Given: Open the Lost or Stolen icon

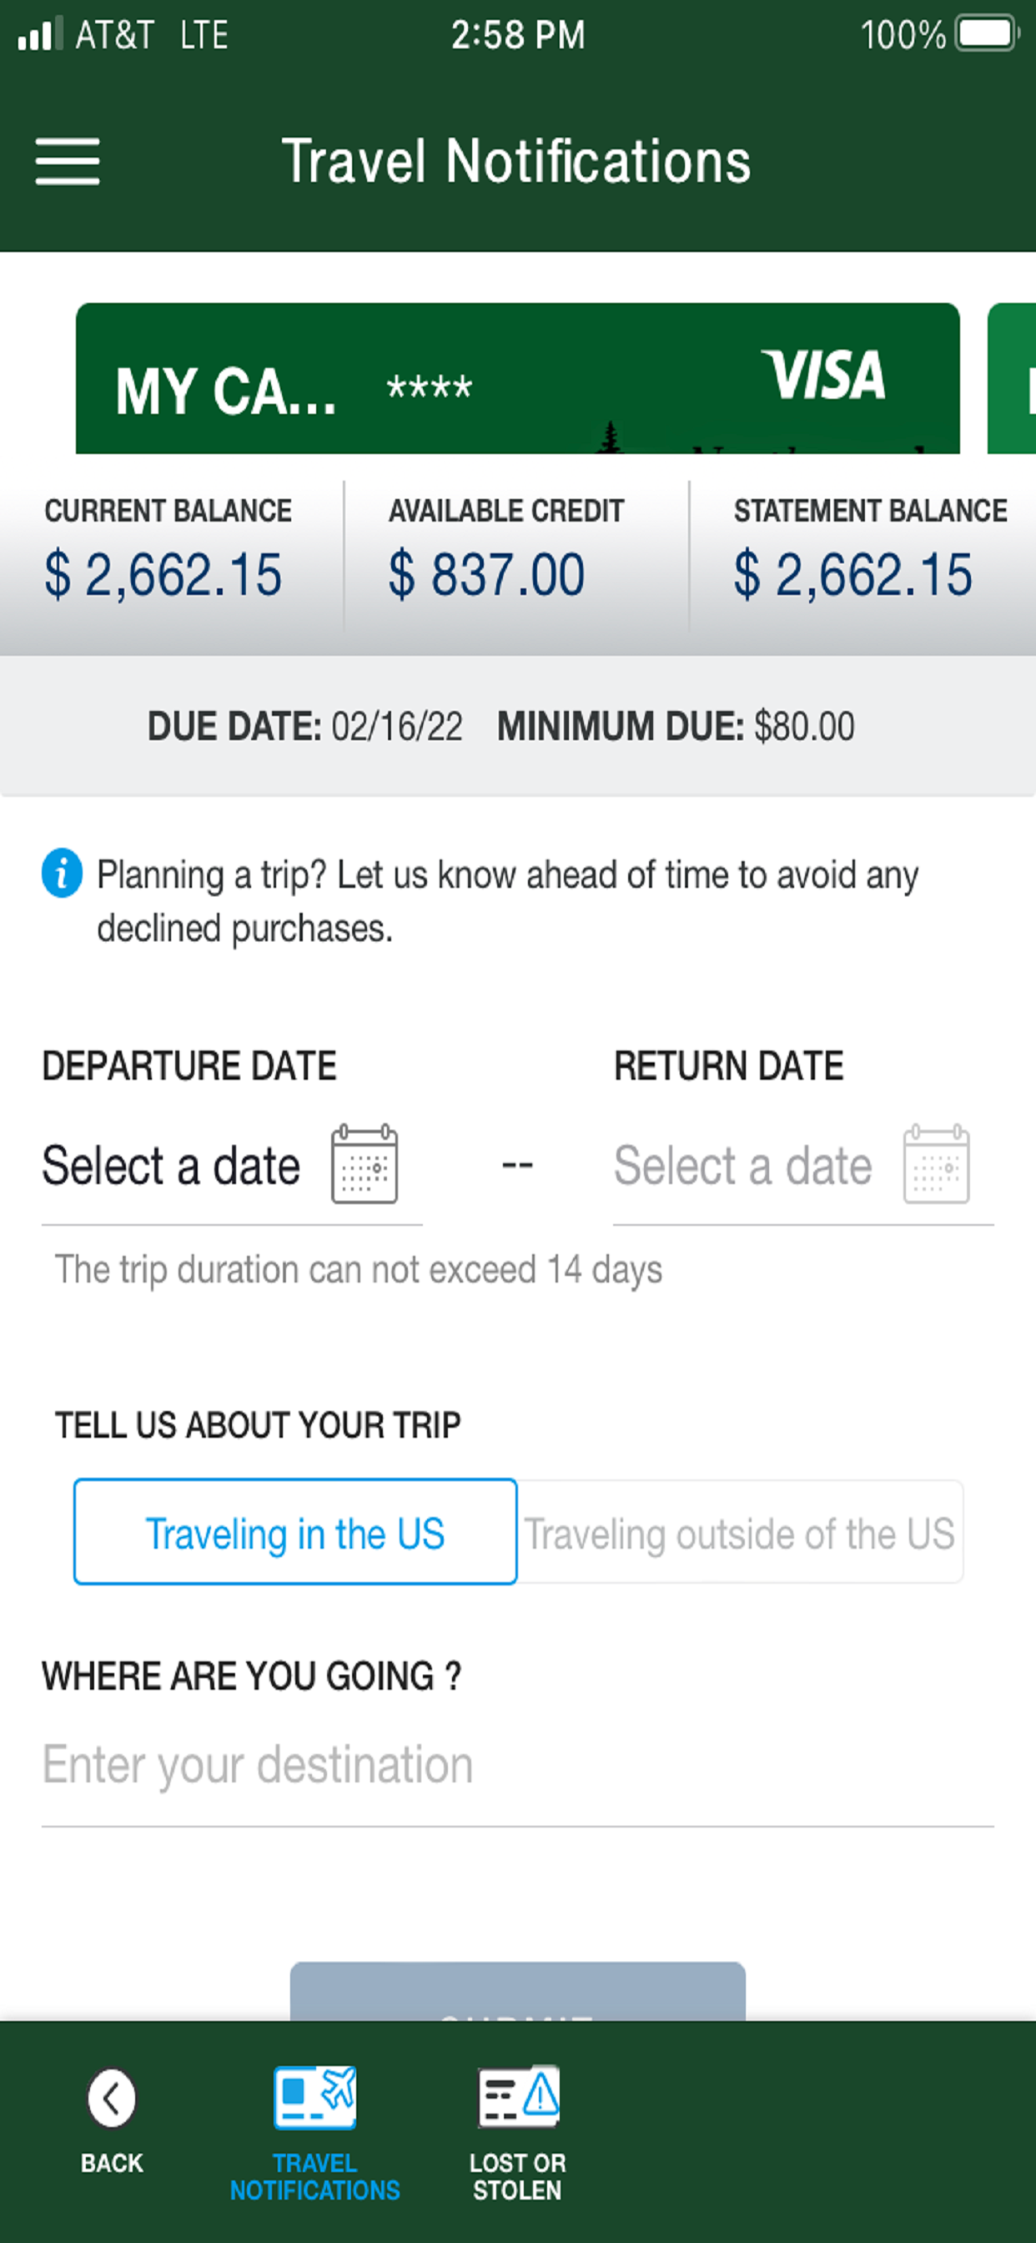Looking at the screenshot, I should (518, 2095).
